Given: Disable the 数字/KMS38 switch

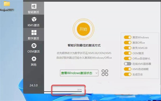Looking at the screenshot, I should 127,48.
